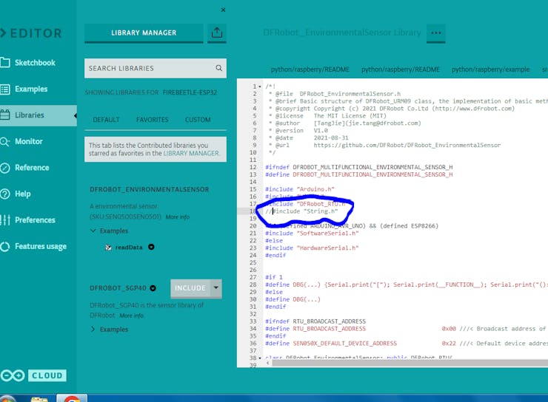
Task: Close the side panel with X
Action: point(223,10)
